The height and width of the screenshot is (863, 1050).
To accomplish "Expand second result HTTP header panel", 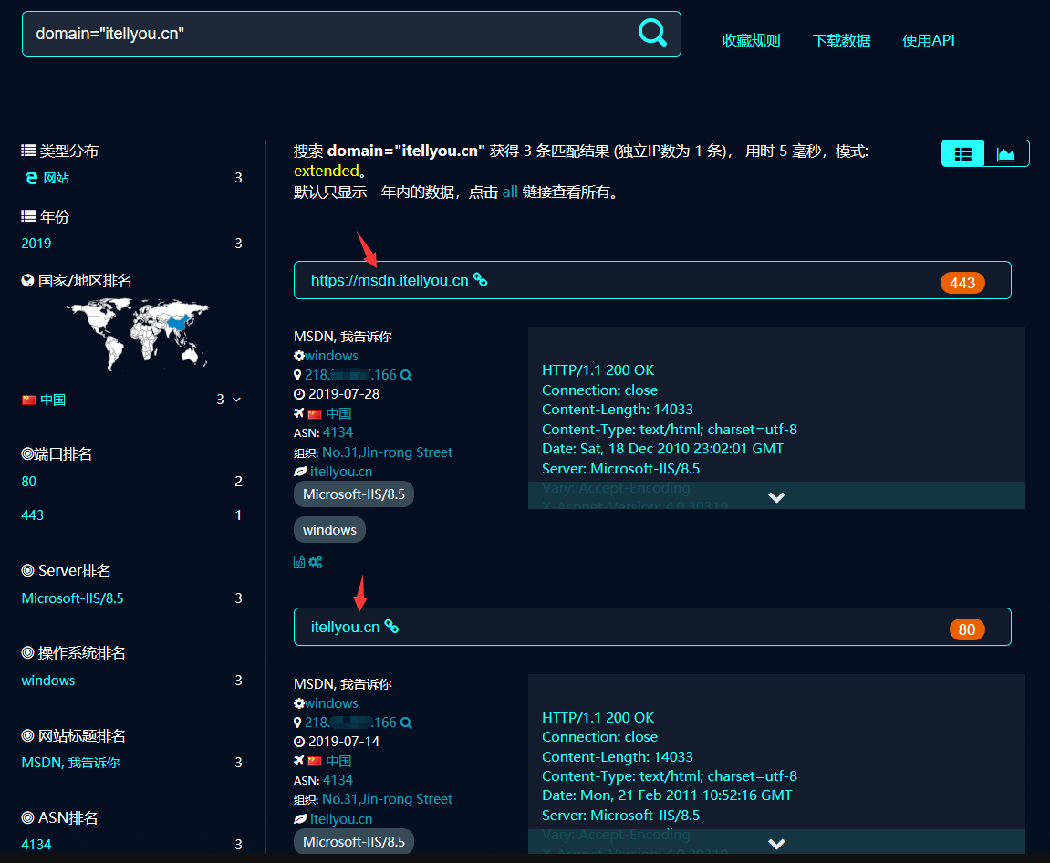I will click(776, 844).
